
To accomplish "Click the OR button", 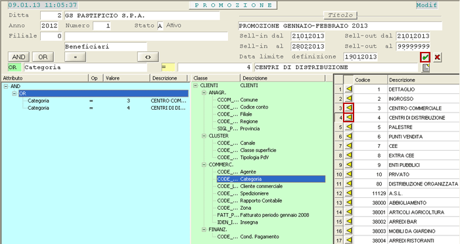I will point(43,57).
